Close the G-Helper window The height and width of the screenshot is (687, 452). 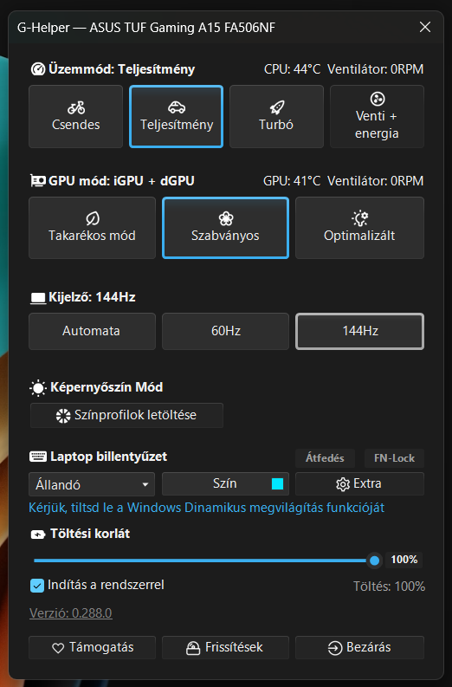coord(425,27)
